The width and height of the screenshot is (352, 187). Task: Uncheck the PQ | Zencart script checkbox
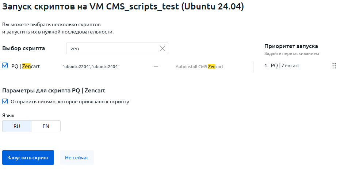pyautogui.click(x=5, y=65)
